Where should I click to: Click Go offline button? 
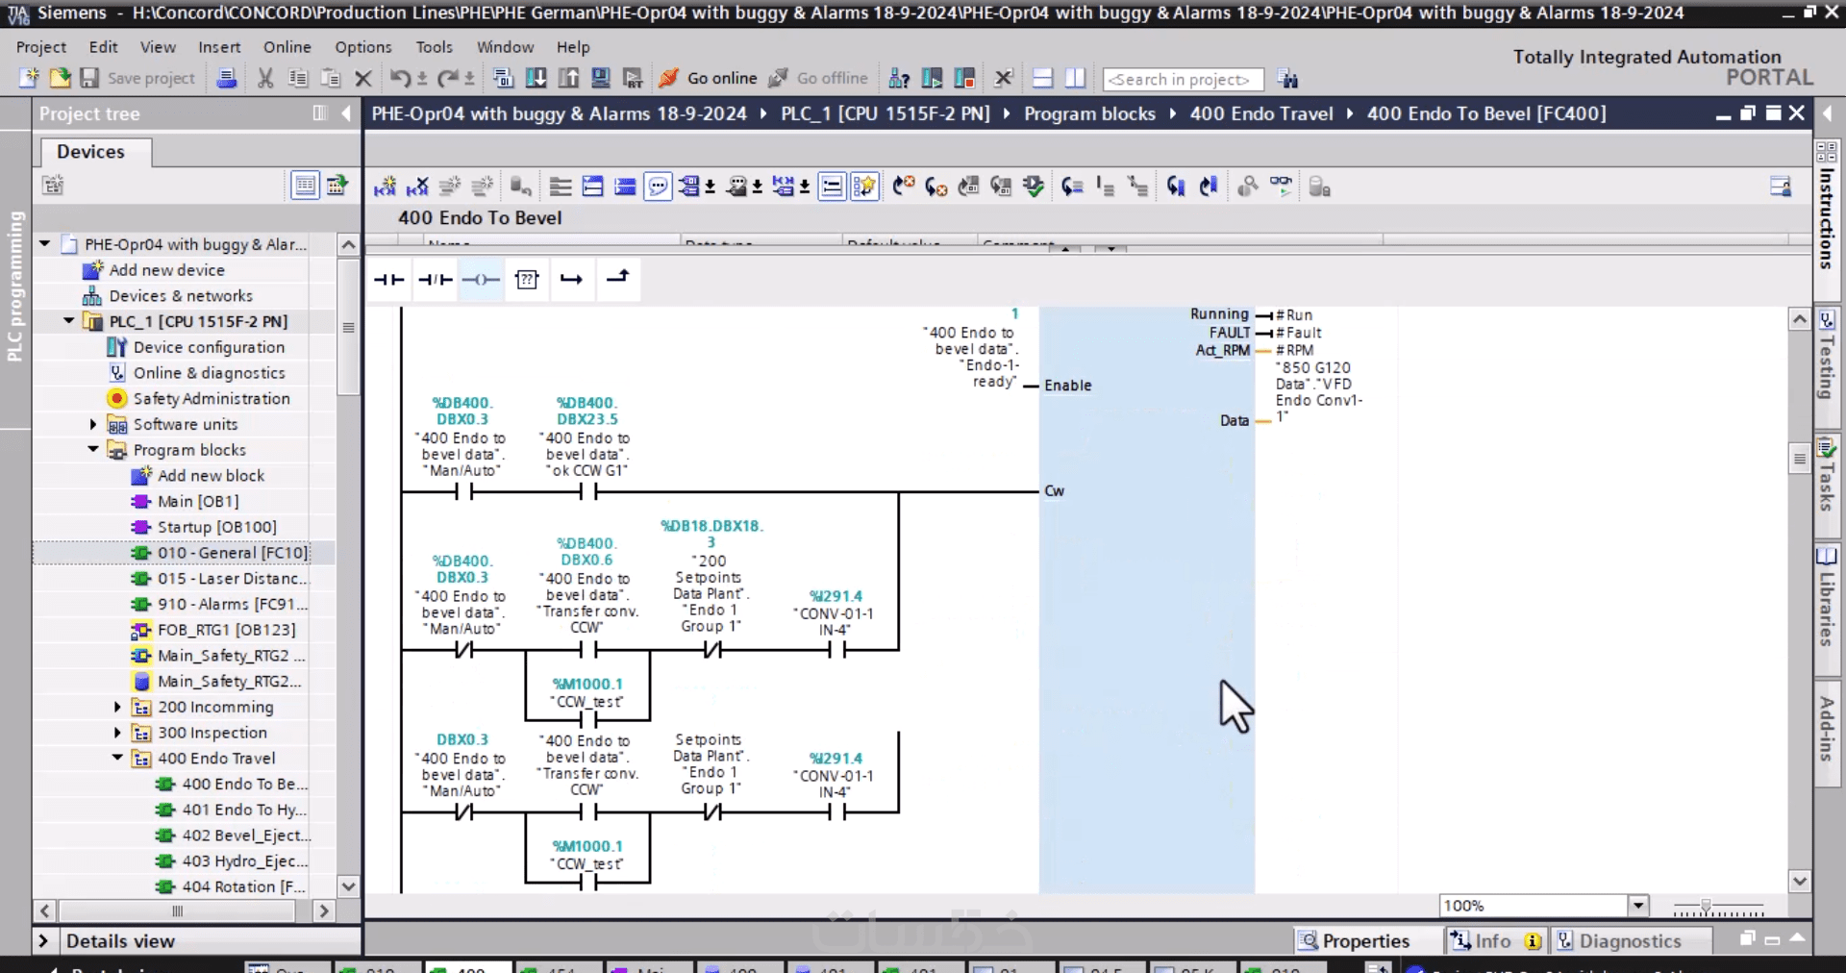coord(820,79)
